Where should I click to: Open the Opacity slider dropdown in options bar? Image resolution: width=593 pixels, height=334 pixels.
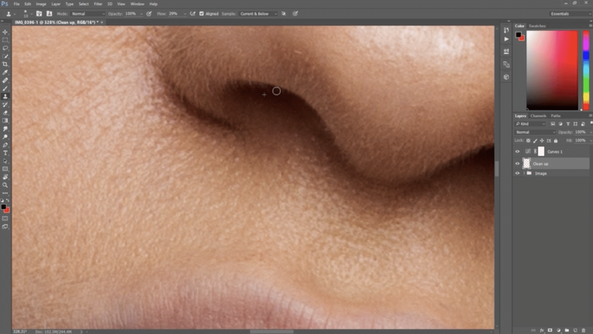141,14
